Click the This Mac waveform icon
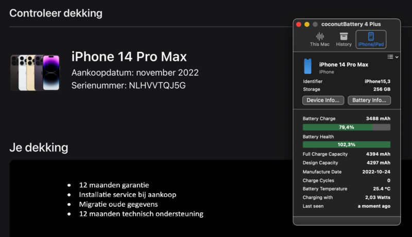 320,36
